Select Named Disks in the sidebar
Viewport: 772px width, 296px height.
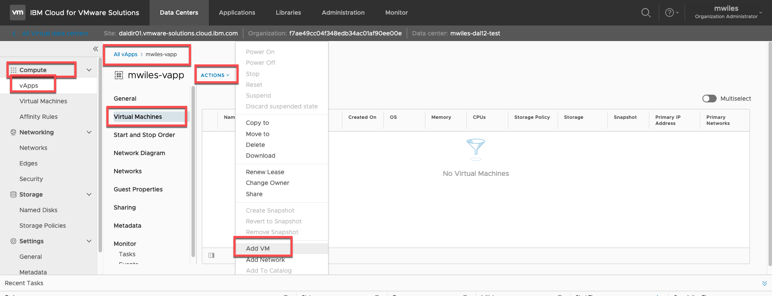38,210
